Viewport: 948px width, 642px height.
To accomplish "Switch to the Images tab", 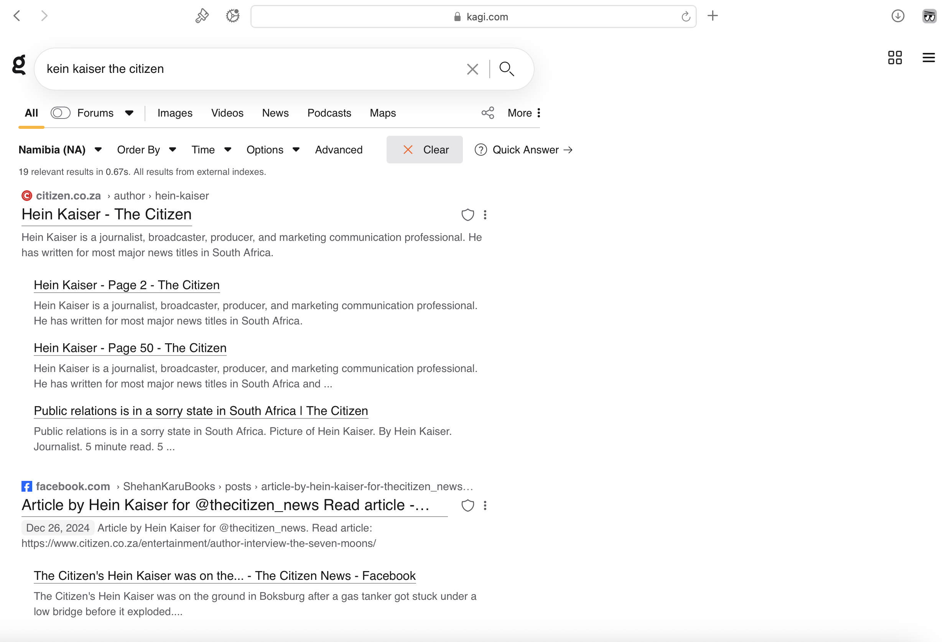I will pos(174,113).
